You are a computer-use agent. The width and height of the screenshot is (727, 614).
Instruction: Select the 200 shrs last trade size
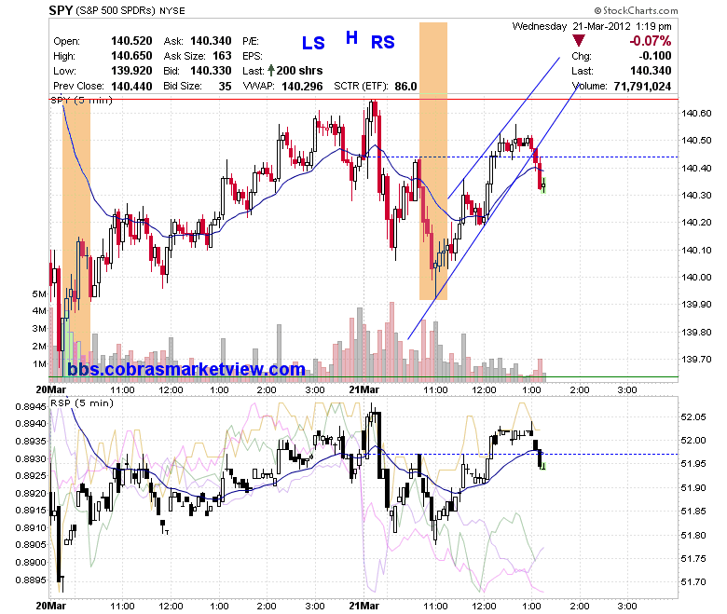(299, 71)
